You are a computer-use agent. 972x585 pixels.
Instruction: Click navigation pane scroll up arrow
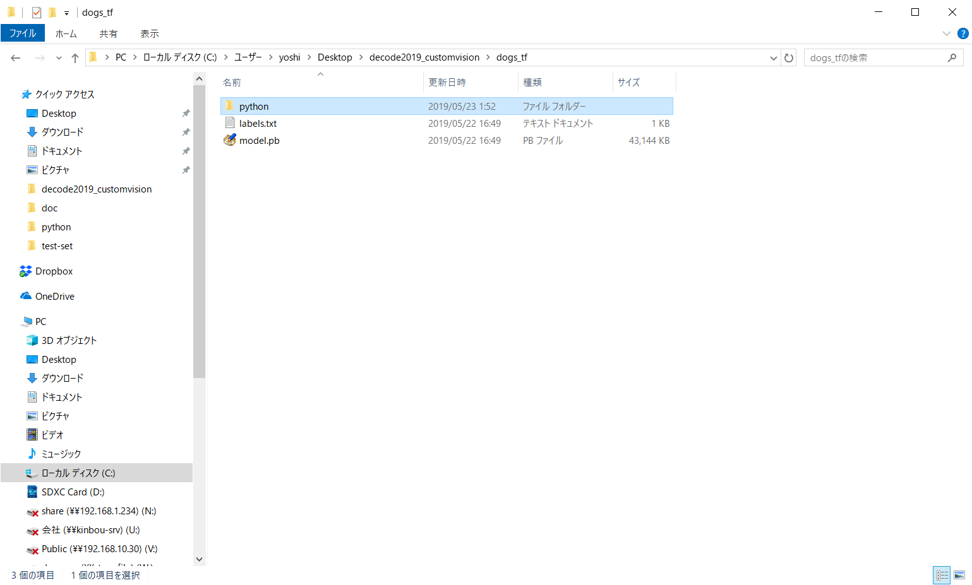[x=200, y=79]
